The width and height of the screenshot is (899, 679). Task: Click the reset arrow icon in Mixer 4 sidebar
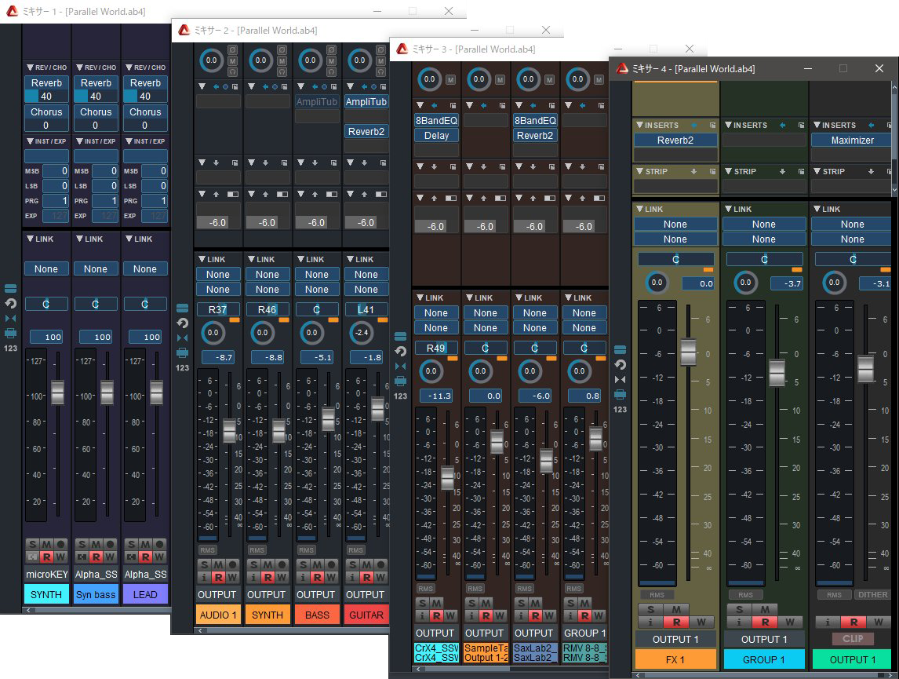pyautogui.click(x=620, y=364)
